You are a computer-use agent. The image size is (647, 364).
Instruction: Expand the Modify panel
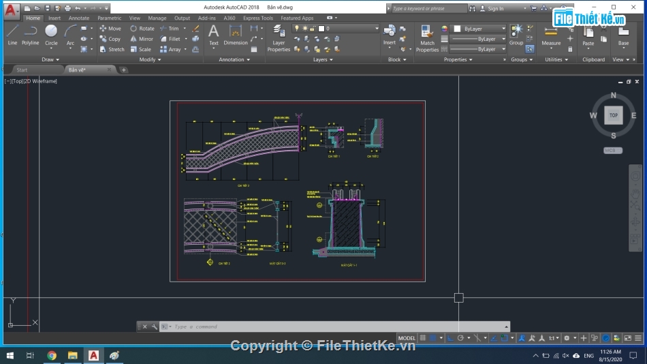[x=150, y=59]
